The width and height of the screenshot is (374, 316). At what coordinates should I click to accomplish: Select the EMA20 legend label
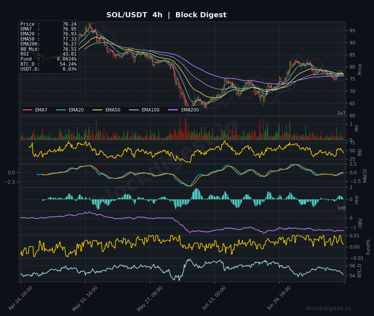coord(76,110)
